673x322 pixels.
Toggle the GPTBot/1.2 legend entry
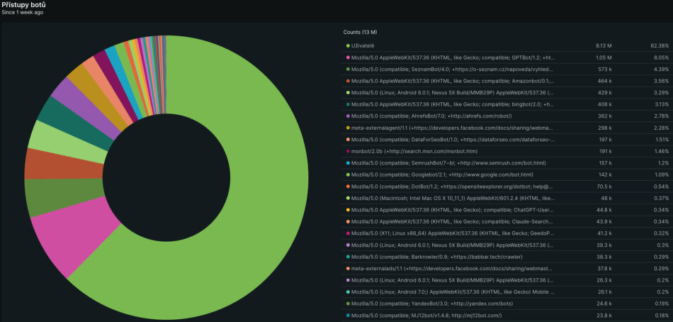pyautogui.click(x=453, y=57)
